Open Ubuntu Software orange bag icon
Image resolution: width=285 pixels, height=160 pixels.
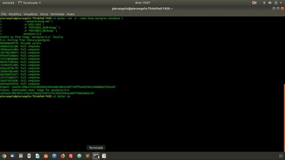point(46,156)
